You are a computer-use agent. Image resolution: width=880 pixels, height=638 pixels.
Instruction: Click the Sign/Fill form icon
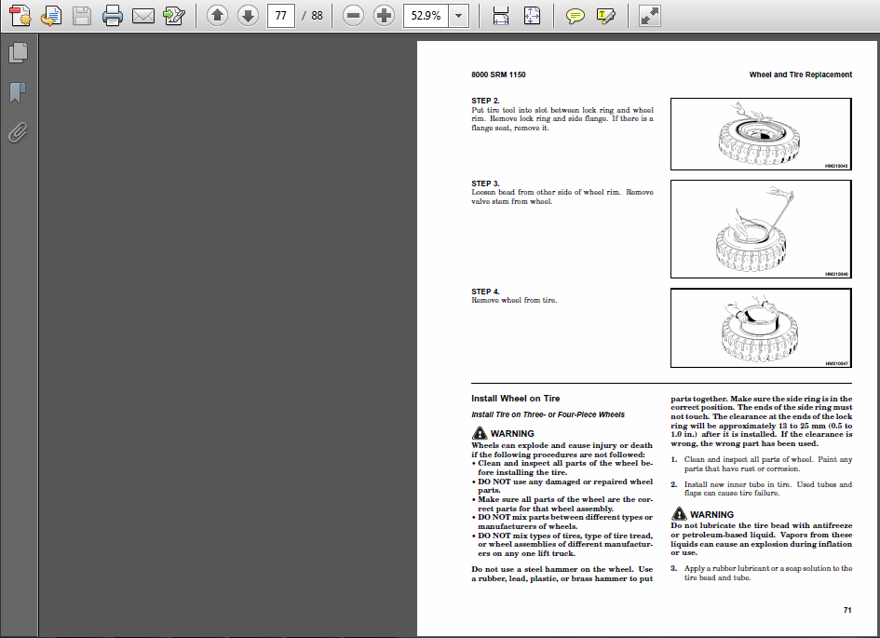tap(174, 16)
